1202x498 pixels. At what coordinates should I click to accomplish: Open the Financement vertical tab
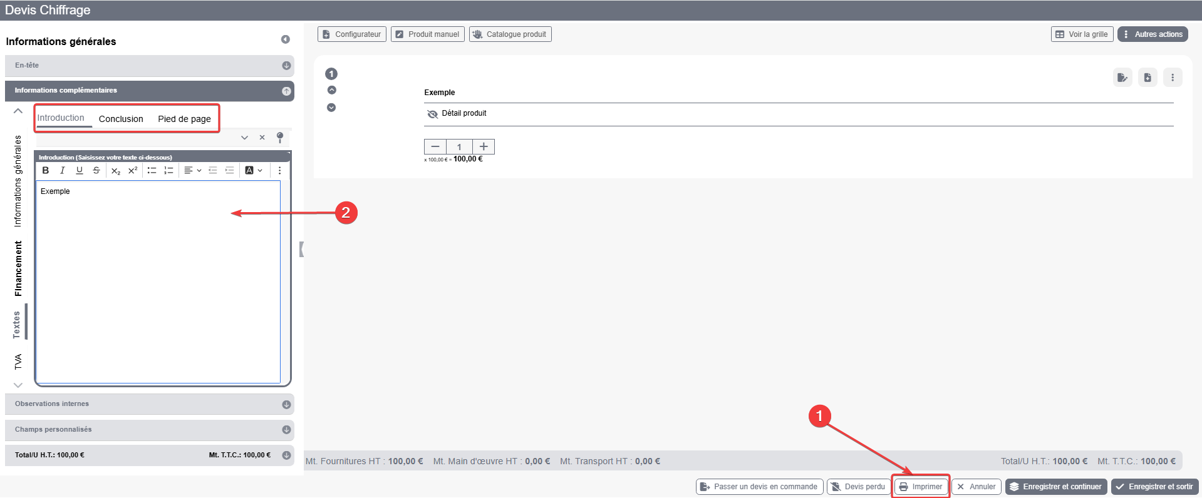pos(18,268)
